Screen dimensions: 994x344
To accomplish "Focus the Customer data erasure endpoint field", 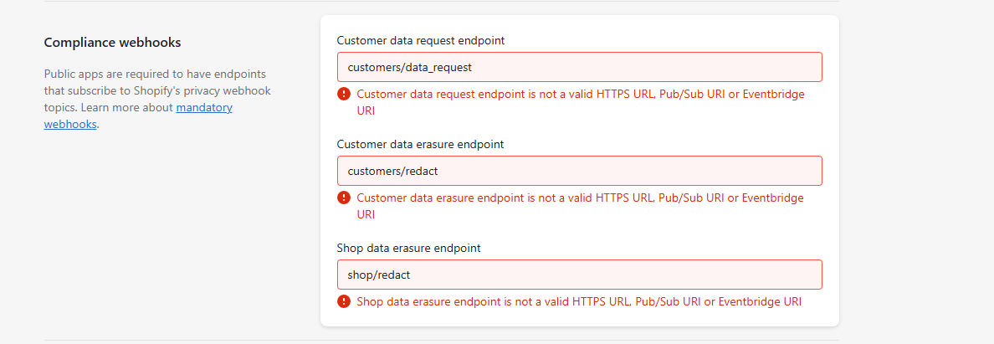I will (579, 171).
